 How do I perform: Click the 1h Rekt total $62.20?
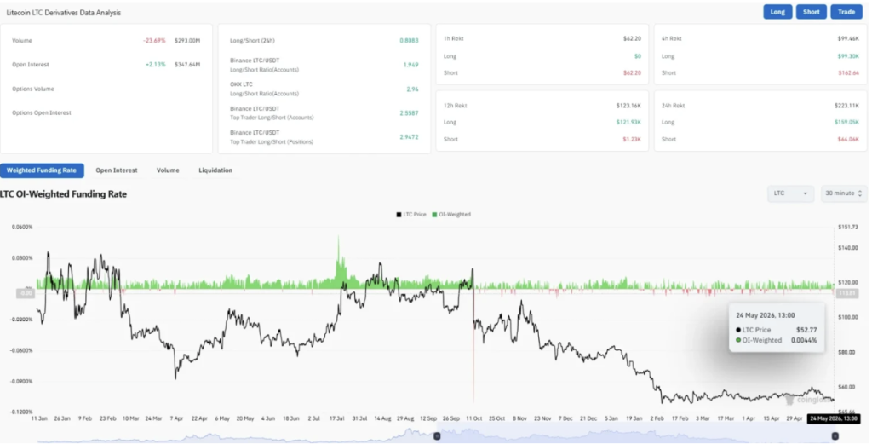coord(632,39)
